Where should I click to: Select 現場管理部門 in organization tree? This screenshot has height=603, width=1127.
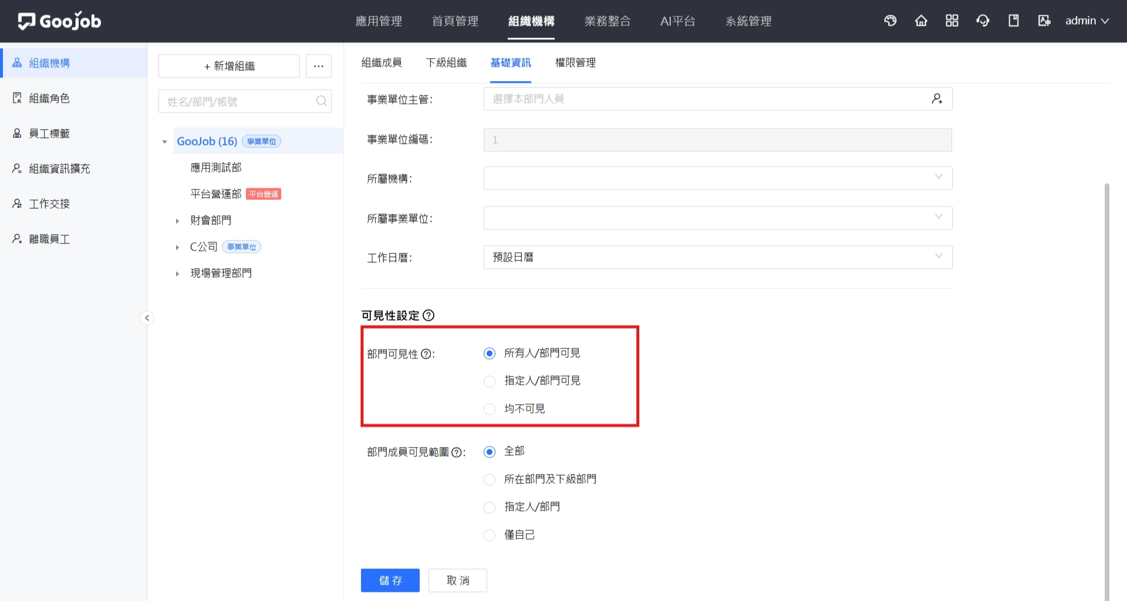[221, 273]
